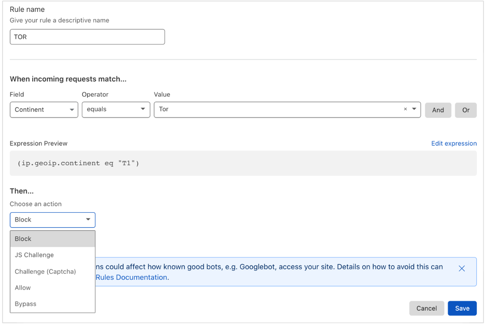
Task: Open Edit expression
Action: [x=454, y=143]
